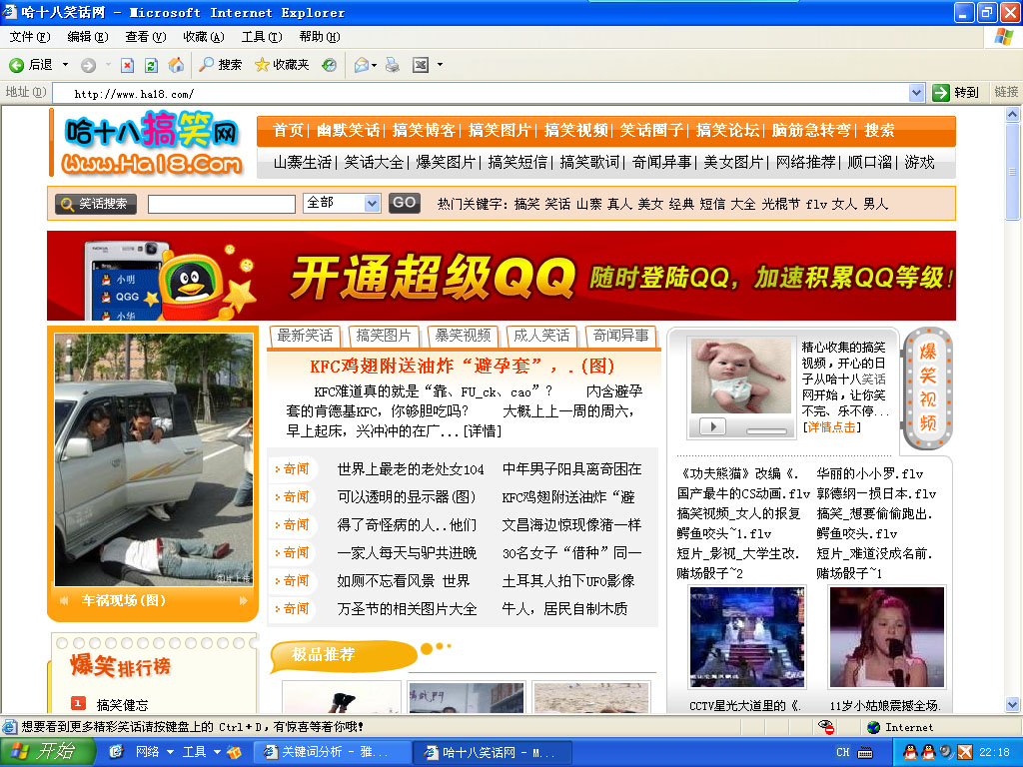
Task: Open the 搜索 search toolbar button
Action: tap(220, 65)
